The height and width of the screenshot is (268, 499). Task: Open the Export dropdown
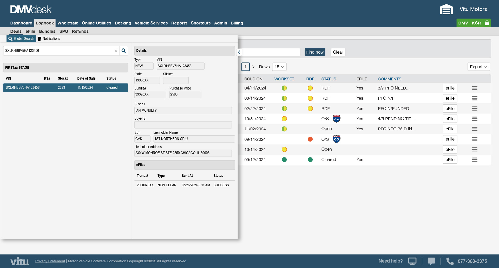[478, 67]
